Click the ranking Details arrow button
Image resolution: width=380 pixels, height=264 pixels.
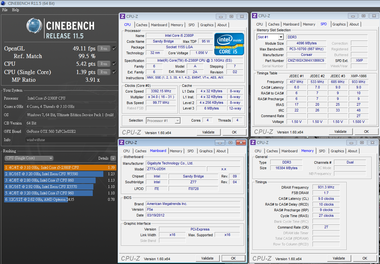(113, 158)
